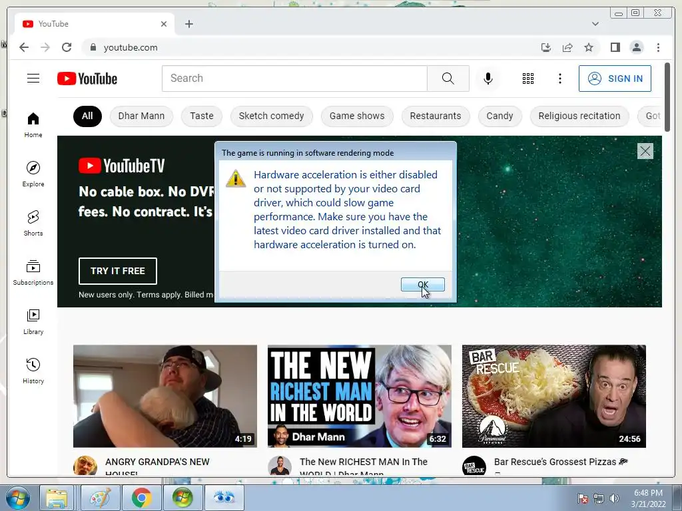Open YouTube settings three-dot menu
Image resolution: width=682 pixels, height=511 pixels.
[x=559, y=79]
